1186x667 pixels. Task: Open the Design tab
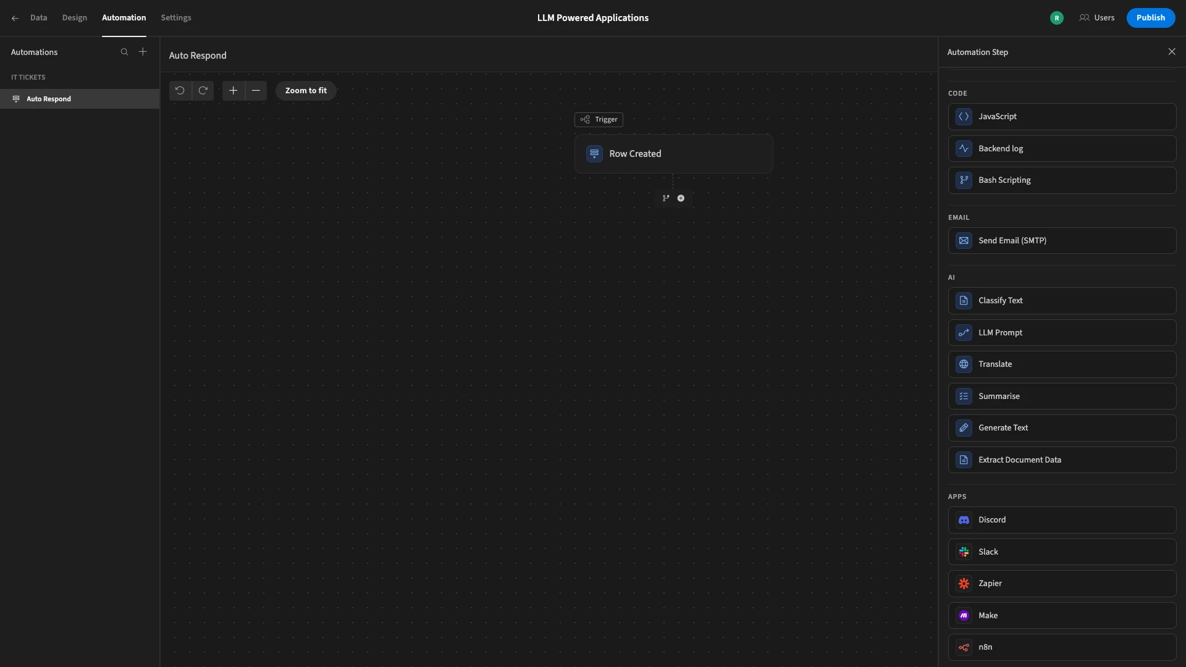click(x=74, y=18)
